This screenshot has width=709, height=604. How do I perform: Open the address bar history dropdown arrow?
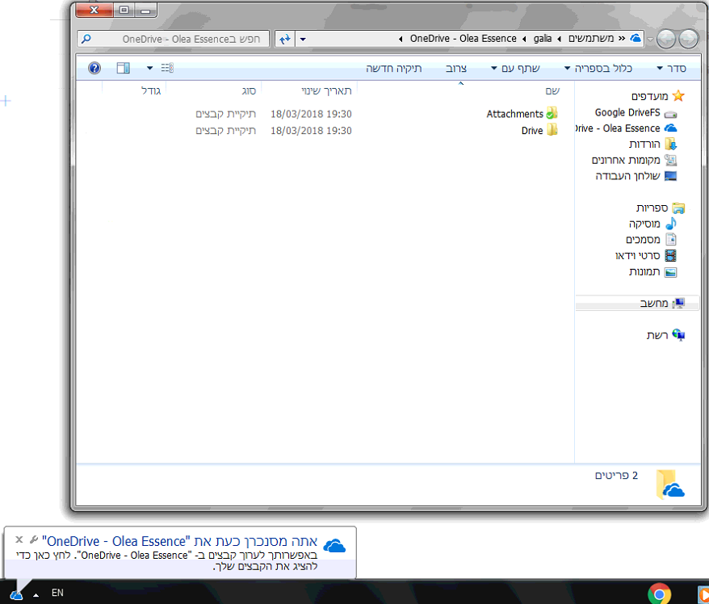(302, 38)
